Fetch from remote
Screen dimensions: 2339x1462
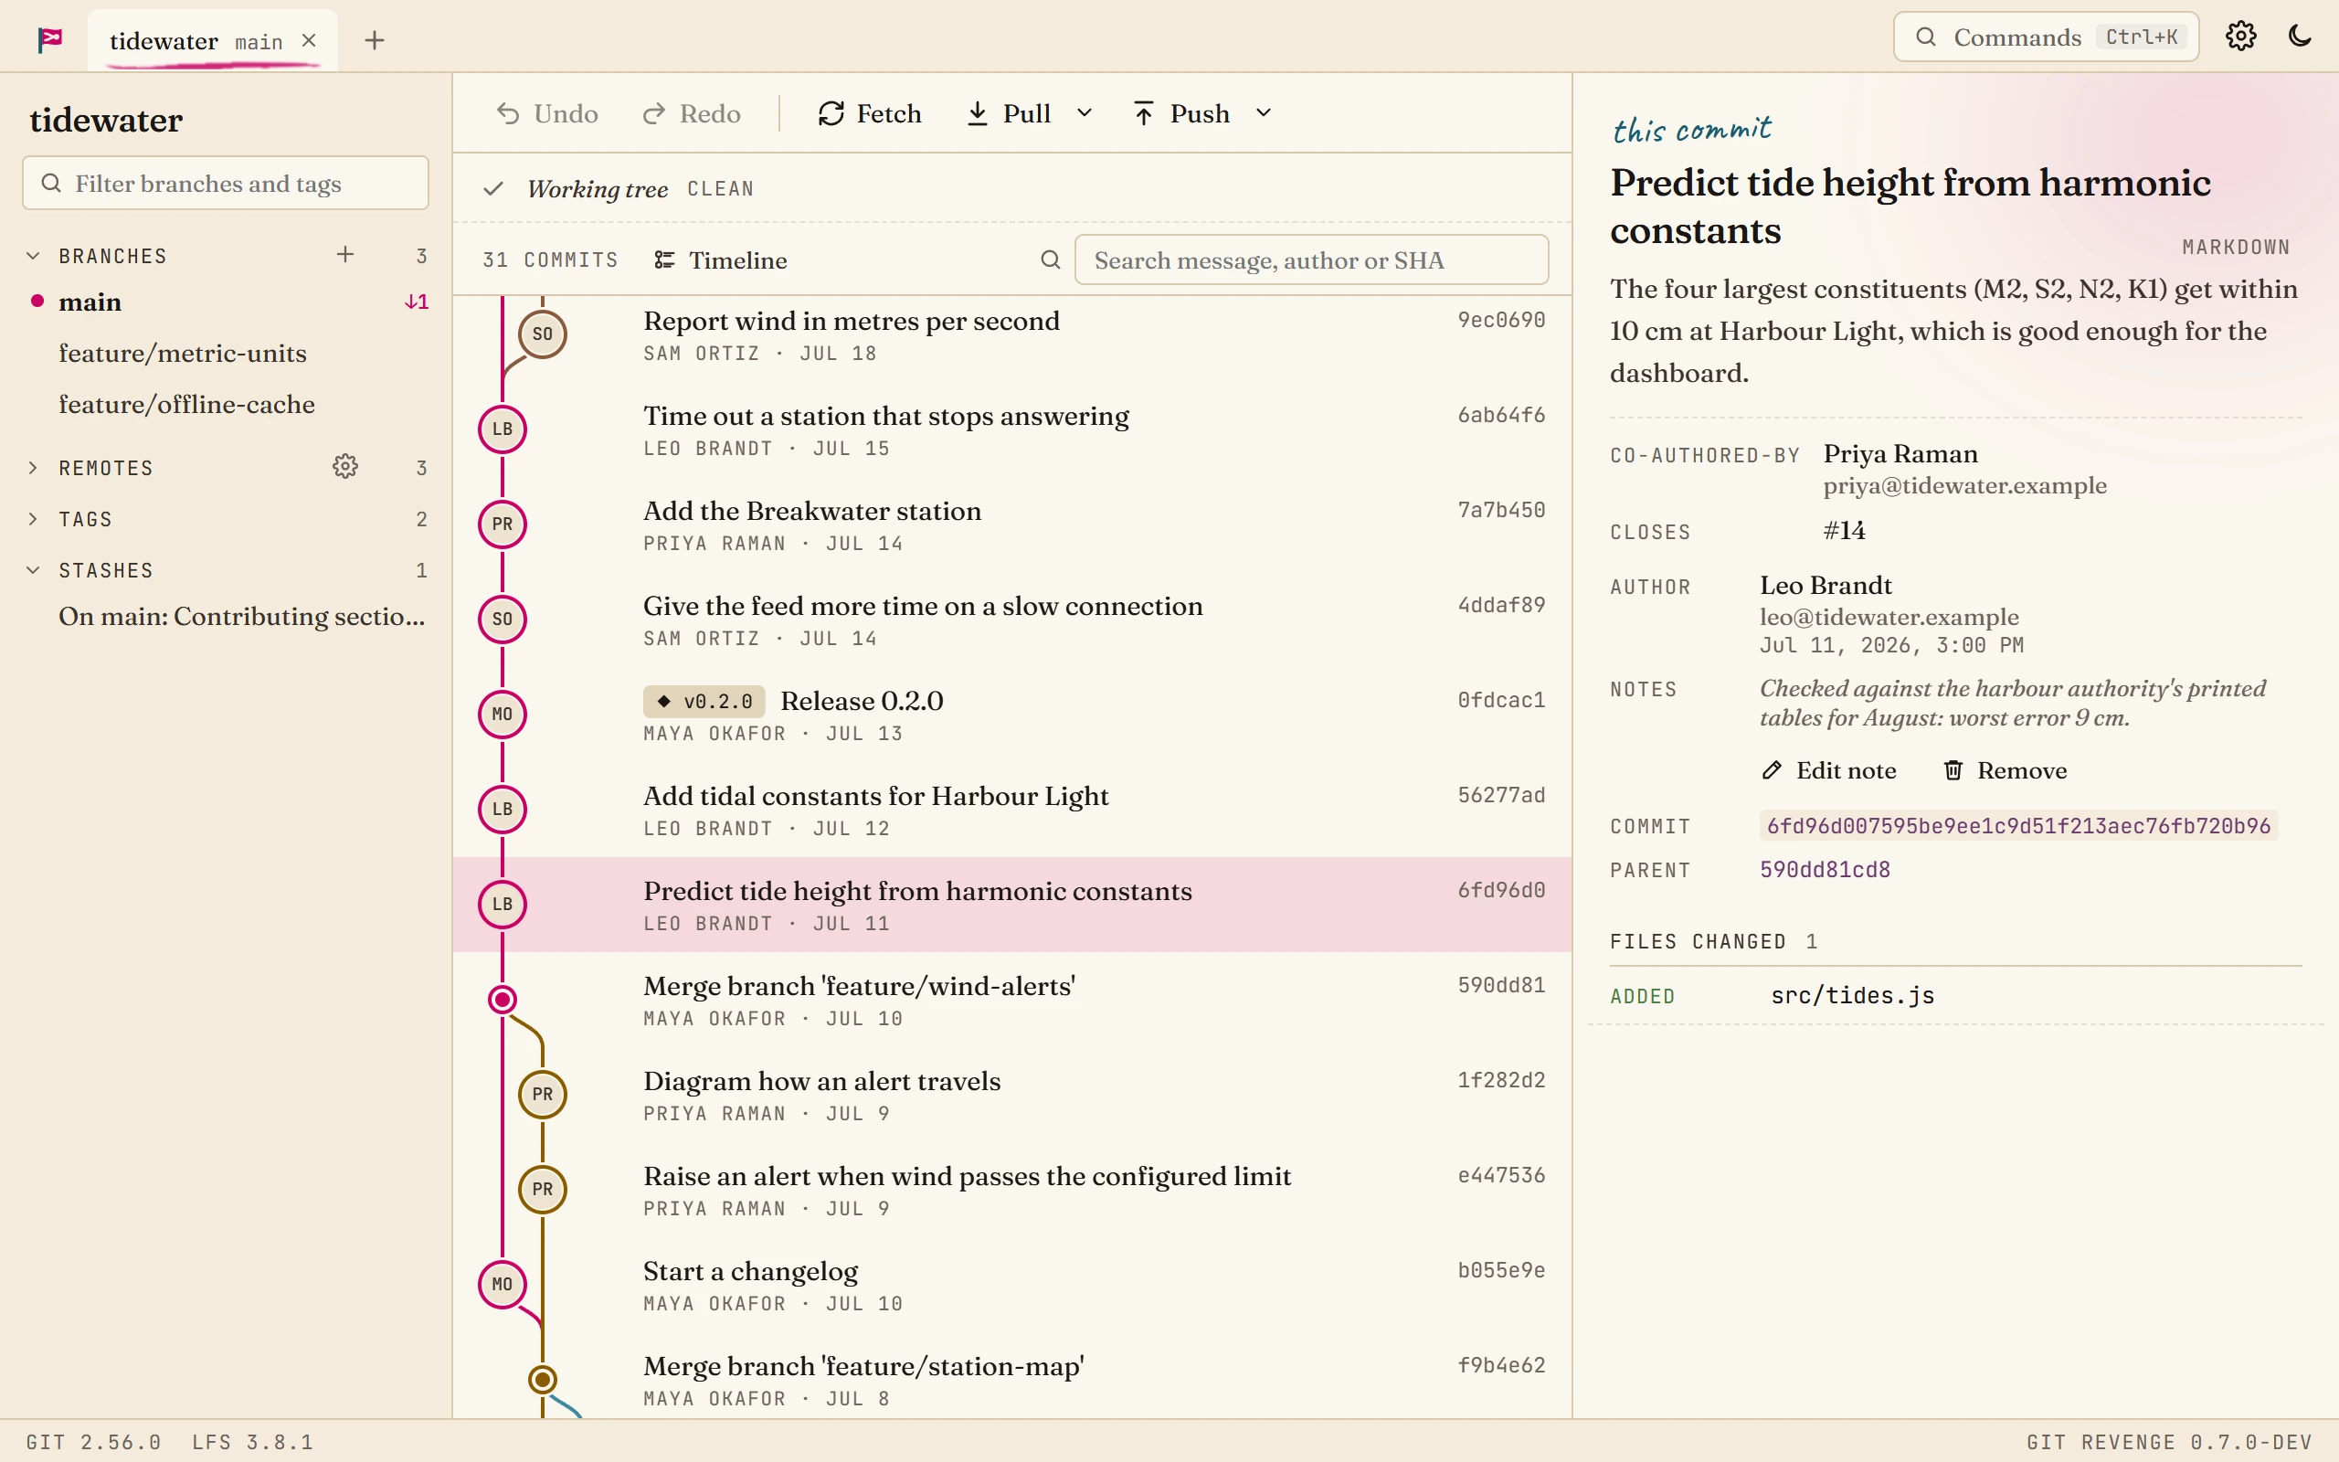coord(870,114)
